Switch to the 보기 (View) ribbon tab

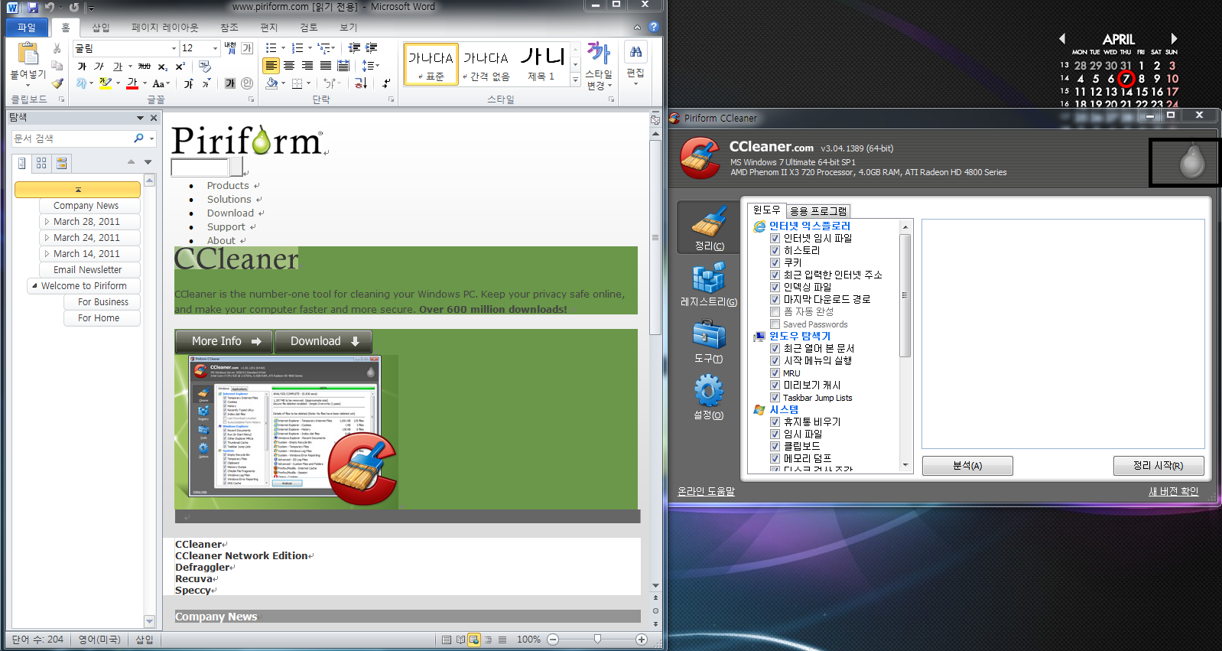pyautogui.click(x=349, y=28)
